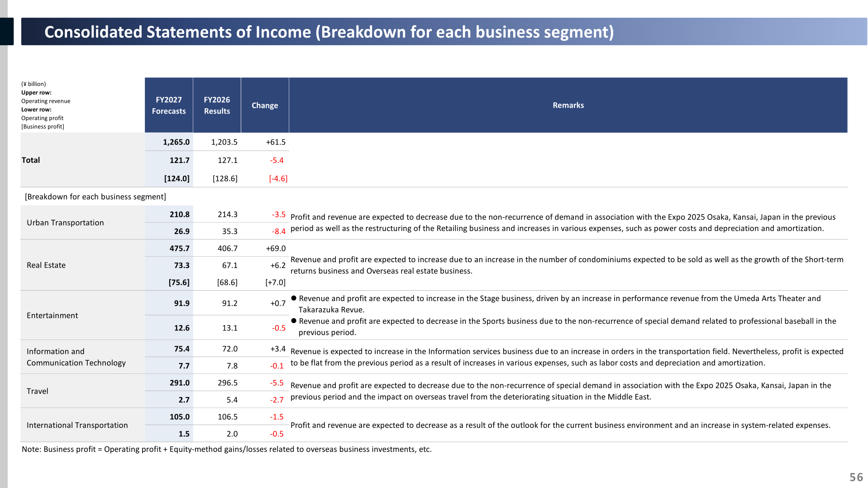Select Travel revenue change '-5.5'

coord(277,383)
